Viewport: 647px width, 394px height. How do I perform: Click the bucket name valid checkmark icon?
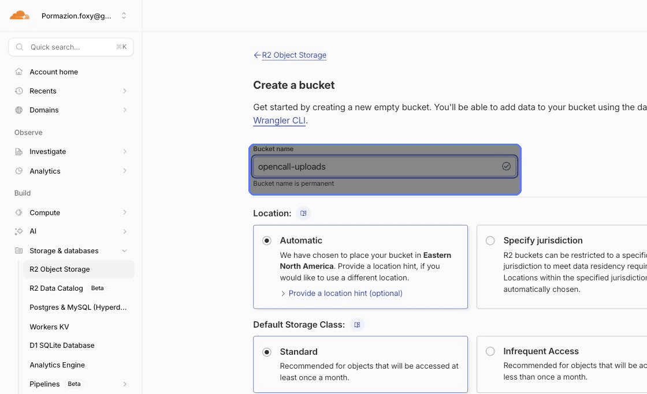(x=506, y=166)
